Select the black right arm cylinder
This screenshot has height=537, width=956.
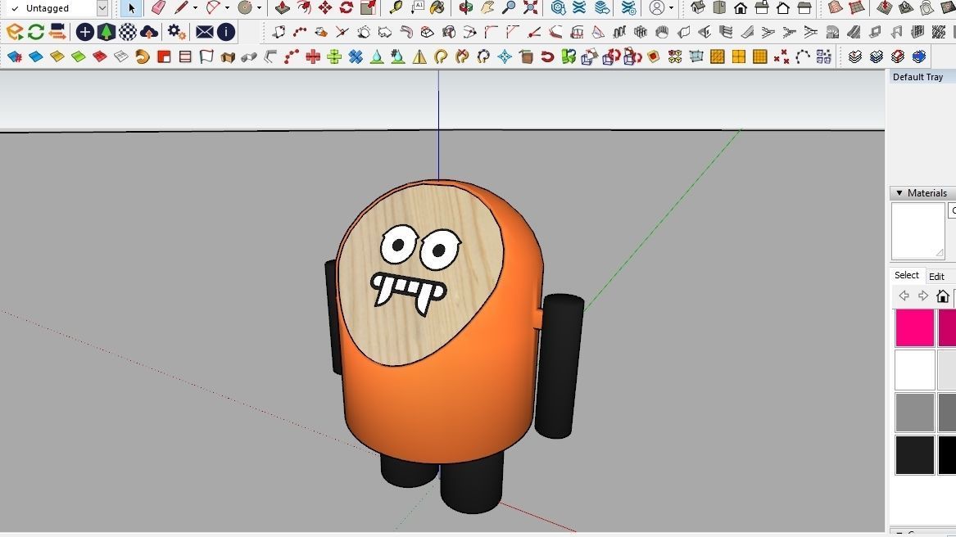tap(559, 366)
